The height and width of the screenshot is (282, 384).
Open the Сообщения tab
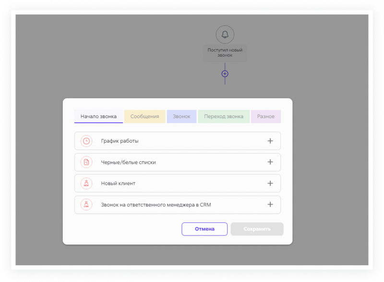(x=144, y=117)
